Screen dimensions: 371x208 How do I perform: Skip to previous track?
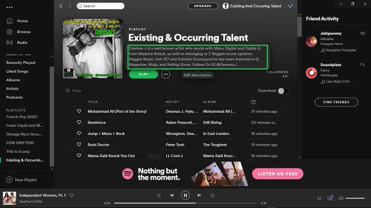coord(172,195)
